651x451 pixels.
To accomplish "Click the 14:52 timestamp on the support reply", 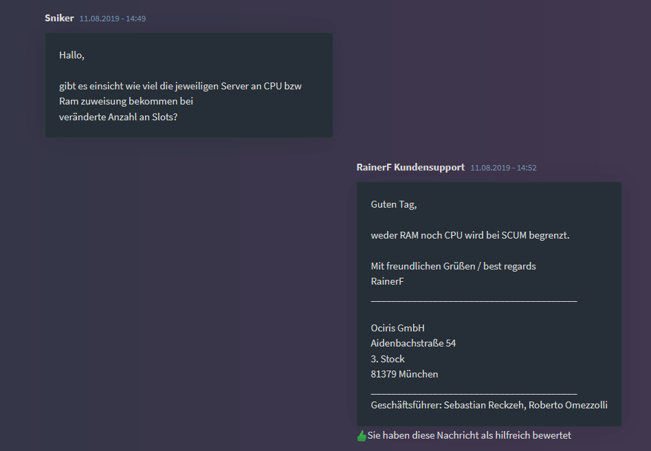I will click(x=503, y=168).
